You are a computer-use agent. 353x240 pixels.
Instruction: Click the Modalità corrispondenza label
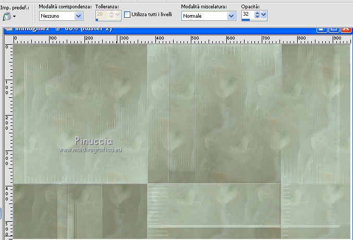[x=65, y=7]
